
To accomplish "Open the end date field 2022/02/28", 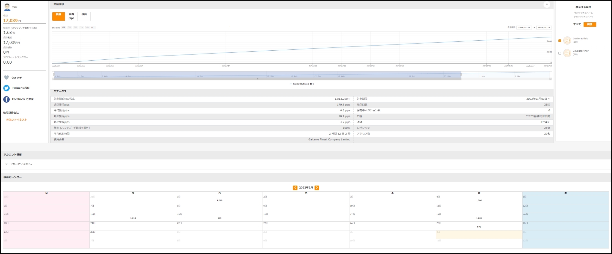I will pyautogui.click(x=544, y=27).
